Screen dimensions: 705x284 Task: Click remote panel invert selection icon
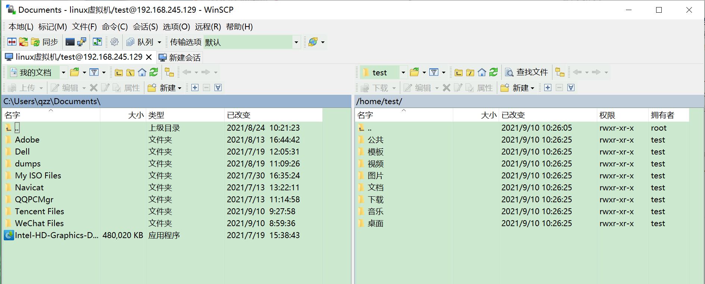[x=571, y=88]
